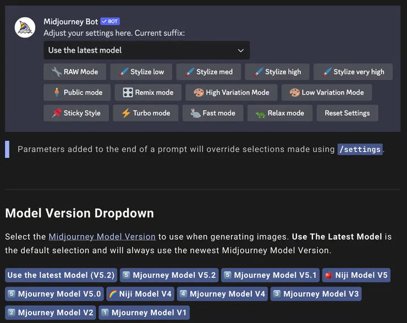This screenshot has height=323, width=407.
Task: Click paintbrush icon beside Stylize very high
Action: (327, 72)
